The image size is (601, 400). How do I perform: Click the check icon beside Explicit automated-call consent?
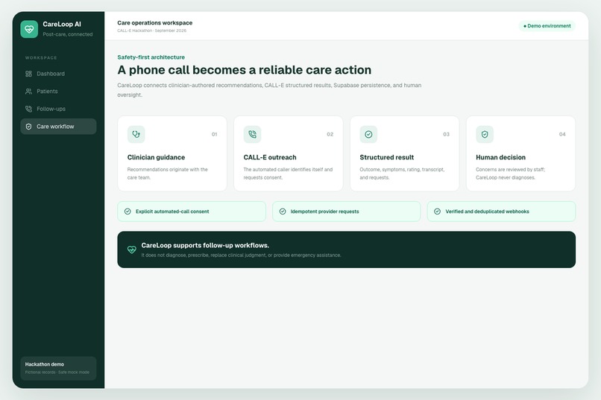pos(128,212)
